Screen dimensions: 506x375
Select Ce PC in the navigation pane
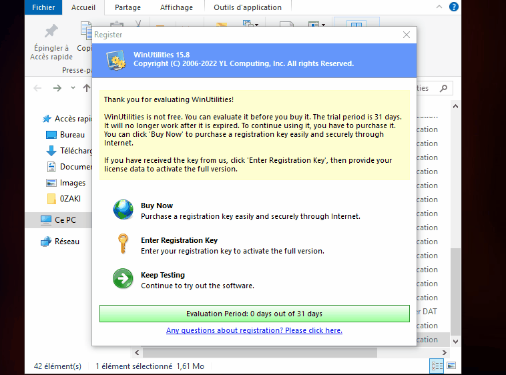pos(58,220)
